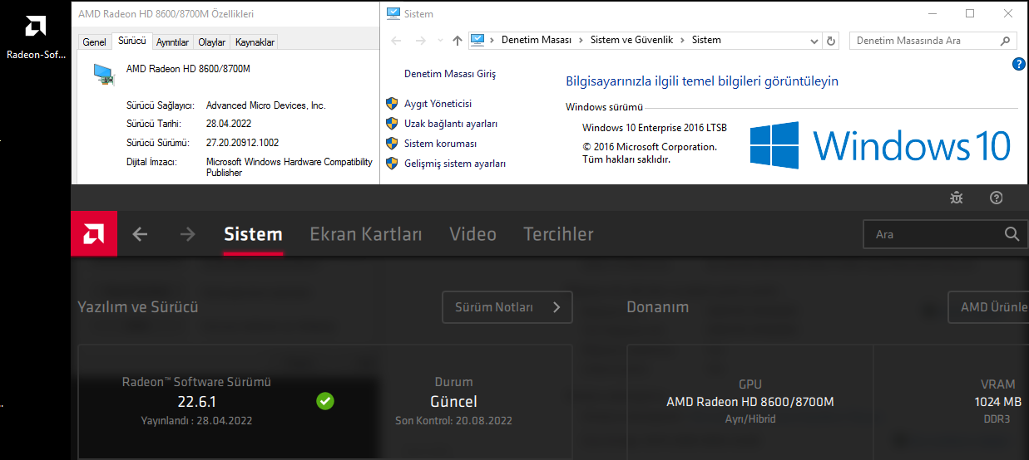Click shield icon beside Aygıt Yöneticisi
This screenshot has width=1029, height=460.
[392, 104]
